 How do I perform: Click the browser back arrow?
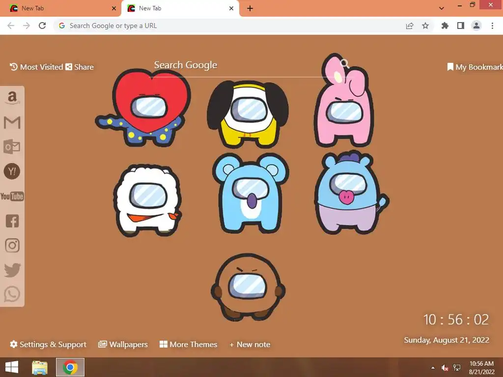[x=11, y=26]
